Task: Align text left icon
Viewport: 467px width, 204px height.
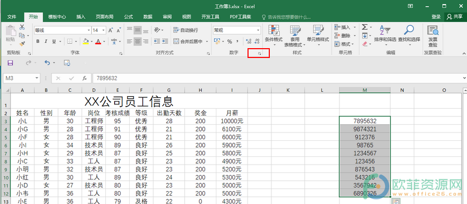Action: point(129,41)
